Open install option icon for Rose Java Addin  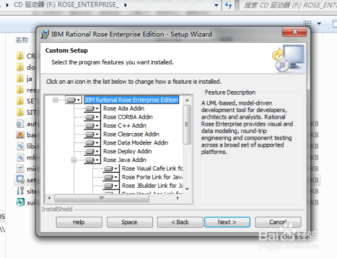point(92,160)
